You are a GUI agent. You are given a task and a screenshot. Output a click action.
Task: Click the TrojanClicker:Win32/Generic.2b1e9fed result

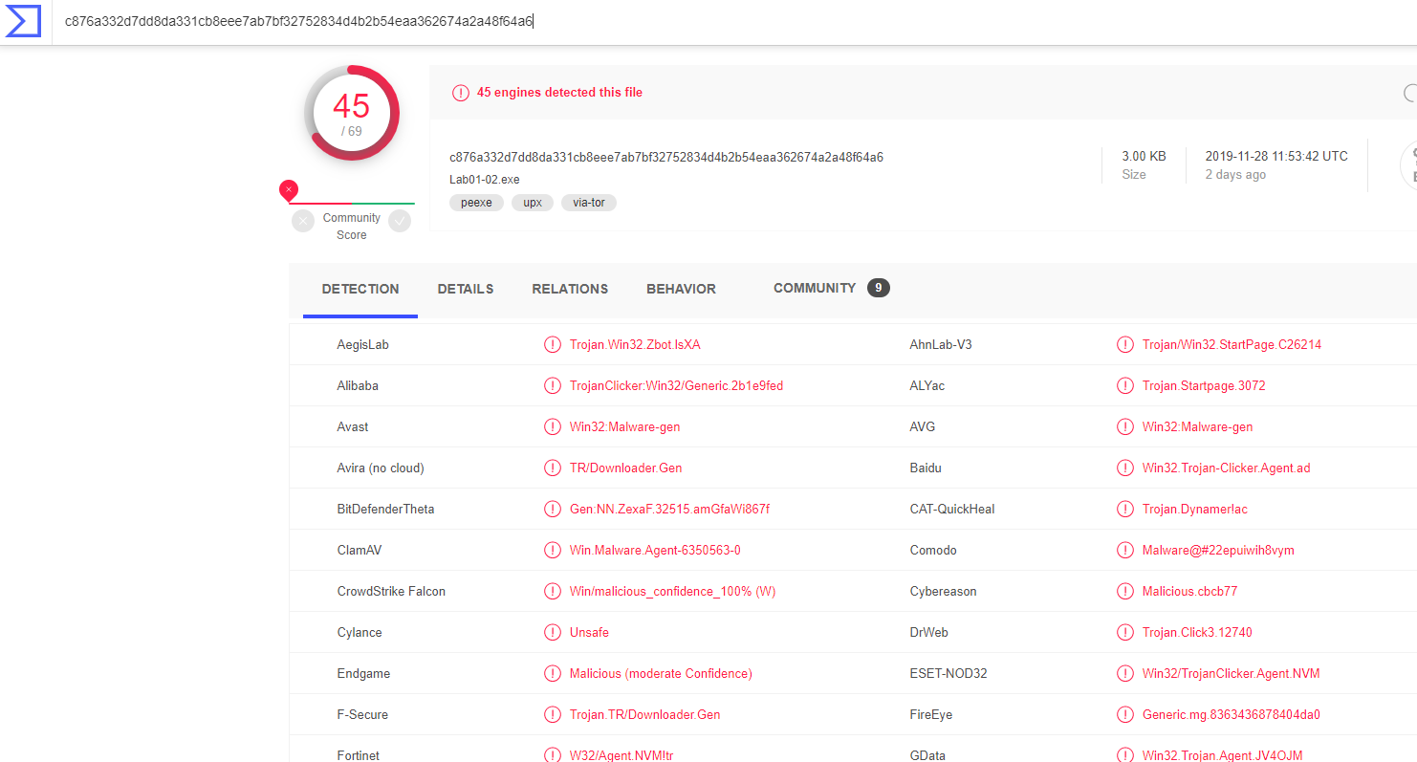click(x=676, y=385)
